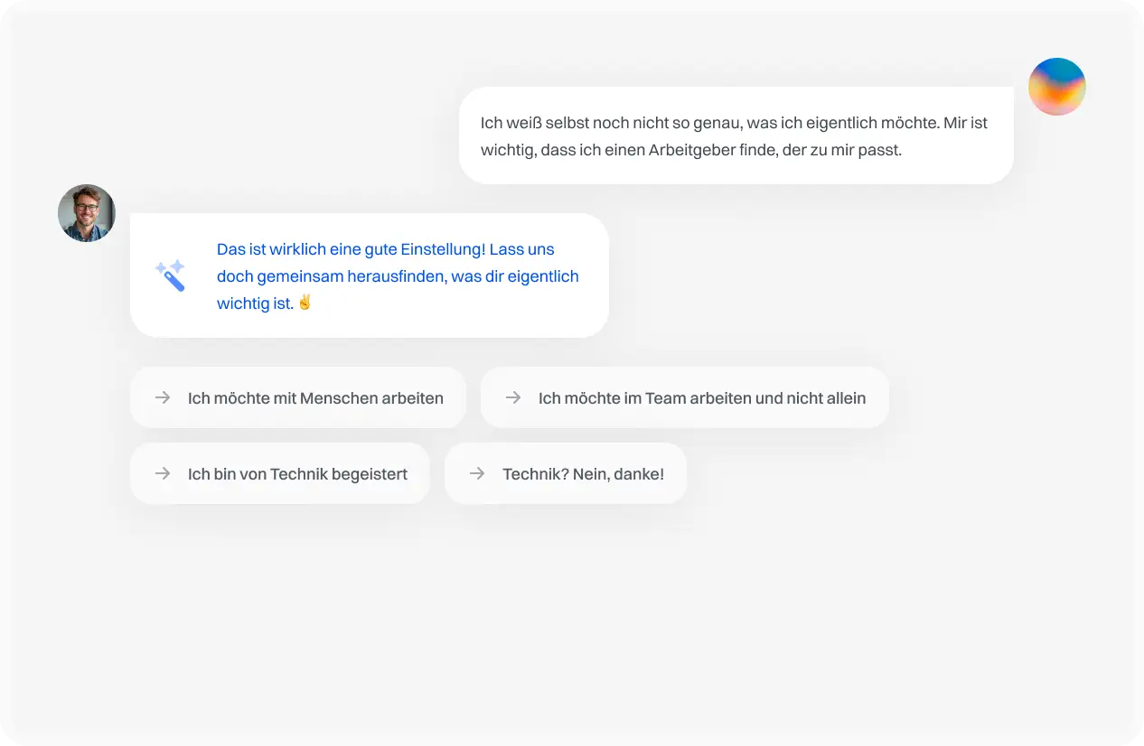Select the "Technik? Nein, danke!" option

tap(583, 473)
